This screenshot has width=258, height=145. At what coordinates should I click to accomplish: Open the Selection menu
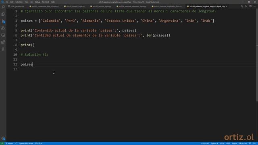point(19,2)
